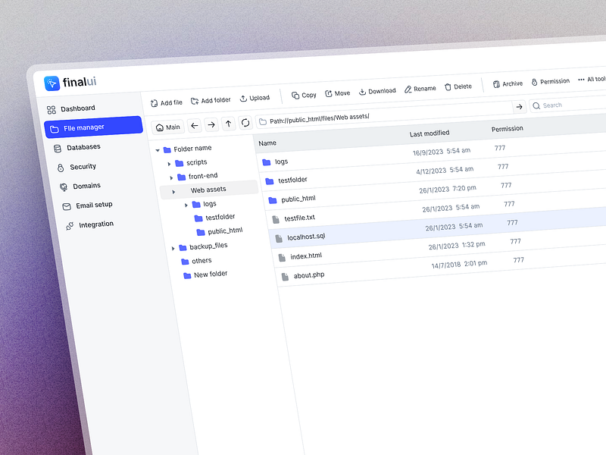Refresh the file listing
This screenshot has width=606, height=455.
coord(245,123)
